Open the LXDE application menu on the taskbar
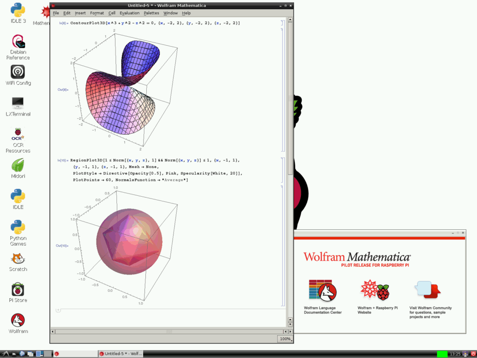The width and height of the screenshot is (477, 358). point(5,353)
